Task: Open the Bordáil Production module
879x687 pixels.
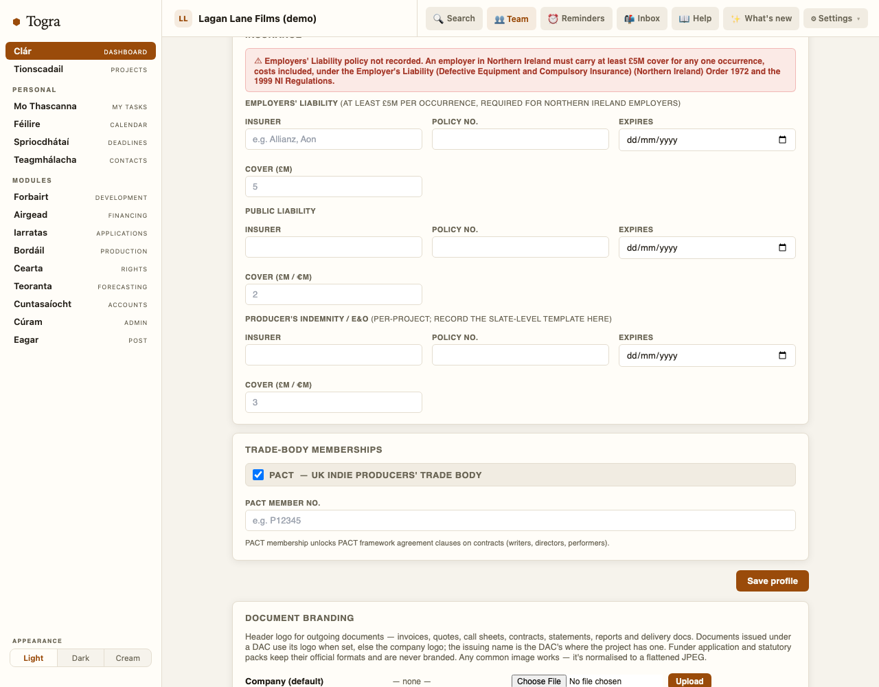Action: point(80,251)
